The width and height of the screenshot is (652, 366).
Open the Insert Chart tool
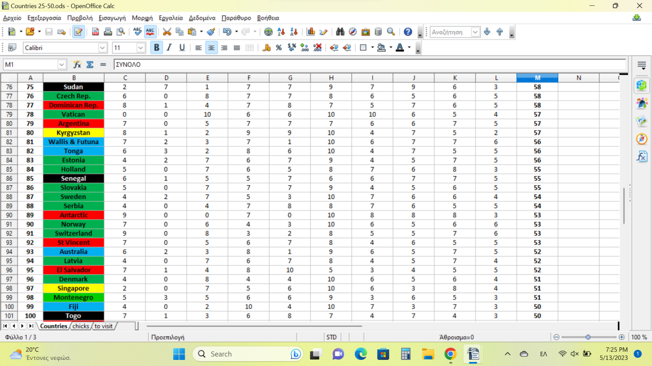[x=311, y=32]
